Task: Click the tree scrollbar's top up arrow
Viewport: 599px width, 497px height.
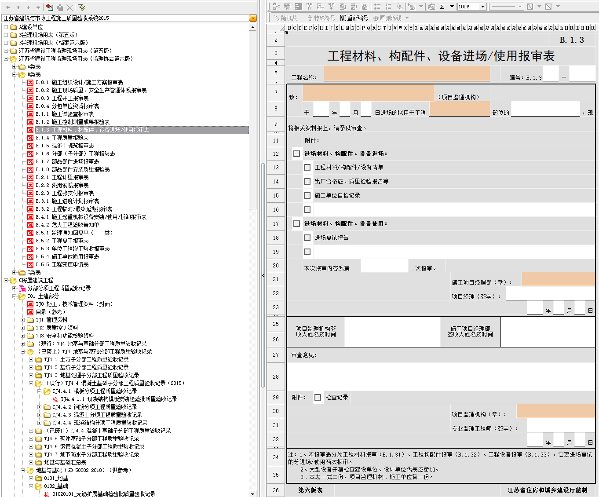Action: tap(252, 27)
